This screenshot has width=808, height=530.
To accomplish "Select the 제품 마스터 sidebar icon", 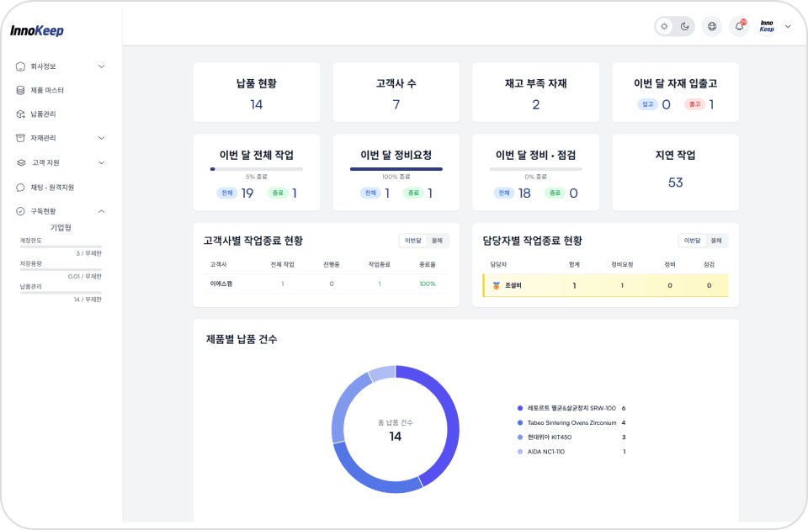I will point(19,89).
